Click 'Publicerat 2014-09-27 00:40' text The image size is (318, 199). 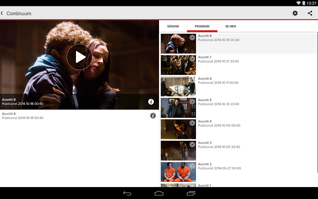pos(219,168)
